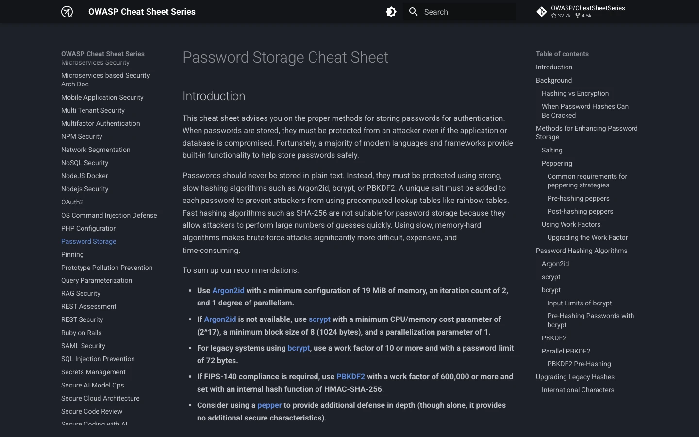Screen dimensions: 699x437
Task: Jump to Hashing vs Encryption section
Action: click(575, 93)
